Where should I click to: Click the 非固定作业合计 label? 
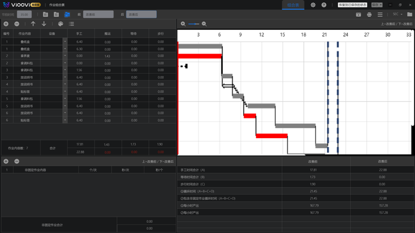(52, 225)
